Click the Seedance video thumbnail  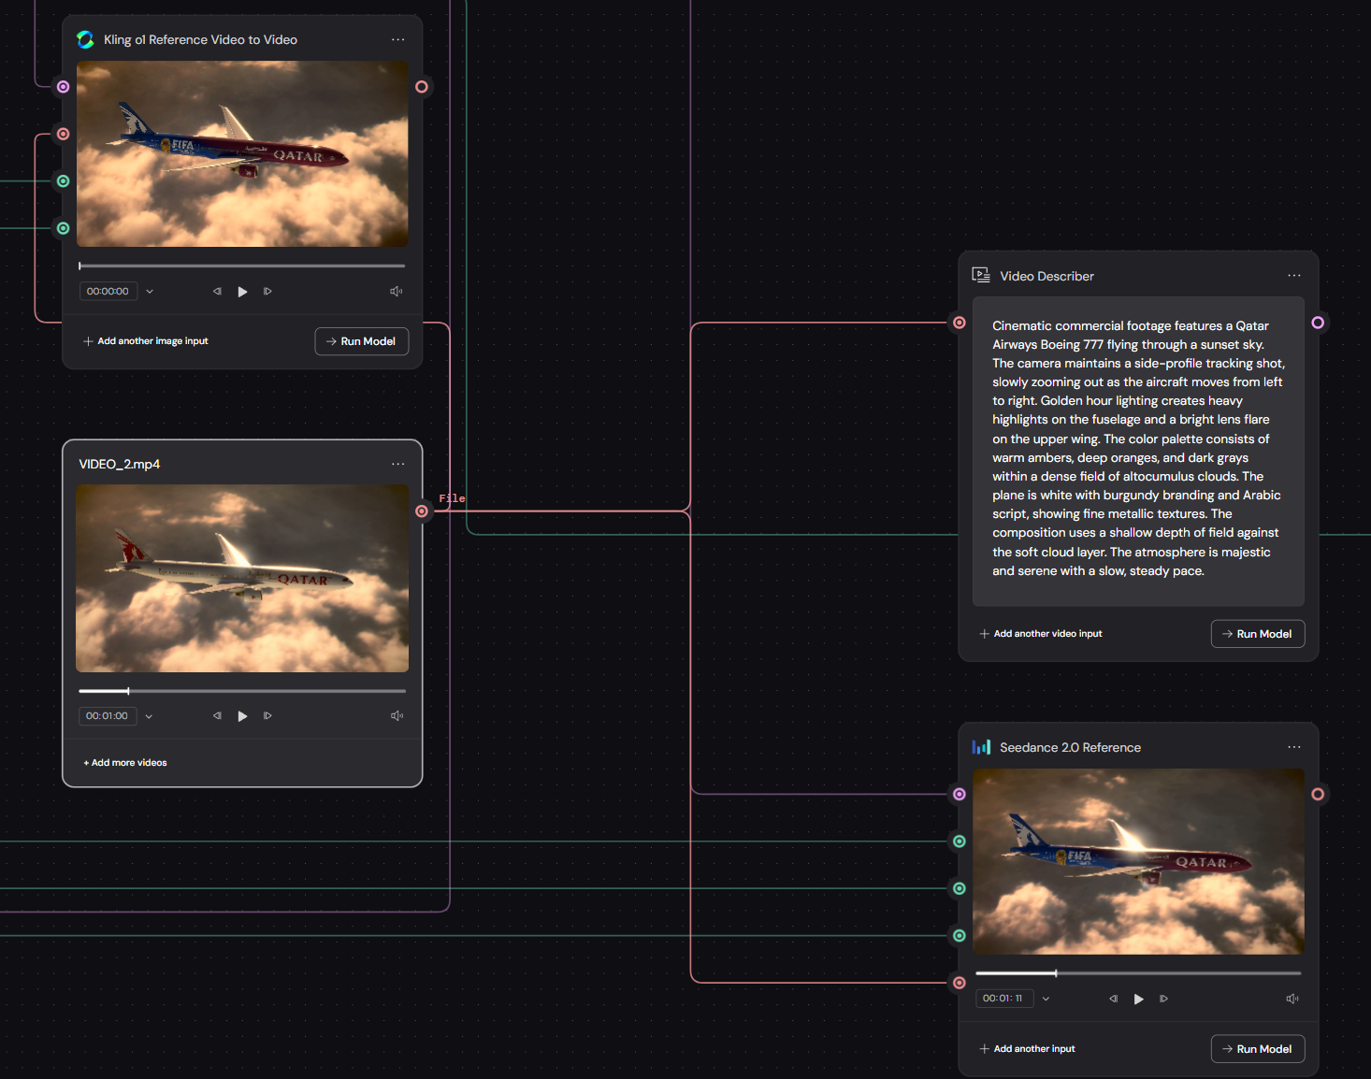point(1138,861)
